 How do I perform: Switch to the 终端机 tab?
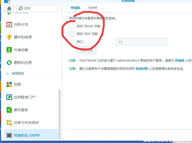pyautogui.click(x=75, y=8)
